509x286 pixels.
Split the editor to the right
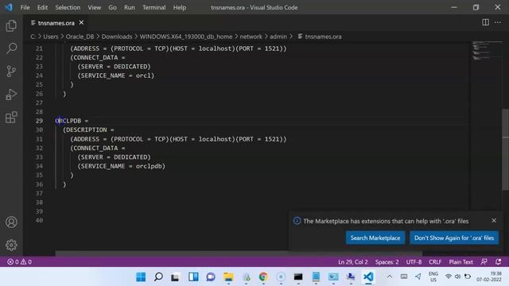click(x=485, y=22)
